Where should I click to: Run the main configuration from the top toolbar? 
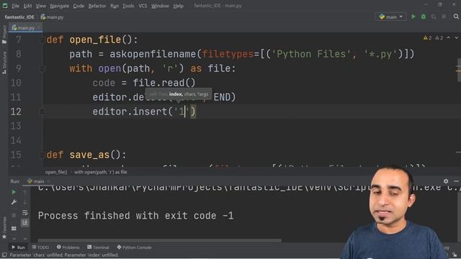click(413, 17)
